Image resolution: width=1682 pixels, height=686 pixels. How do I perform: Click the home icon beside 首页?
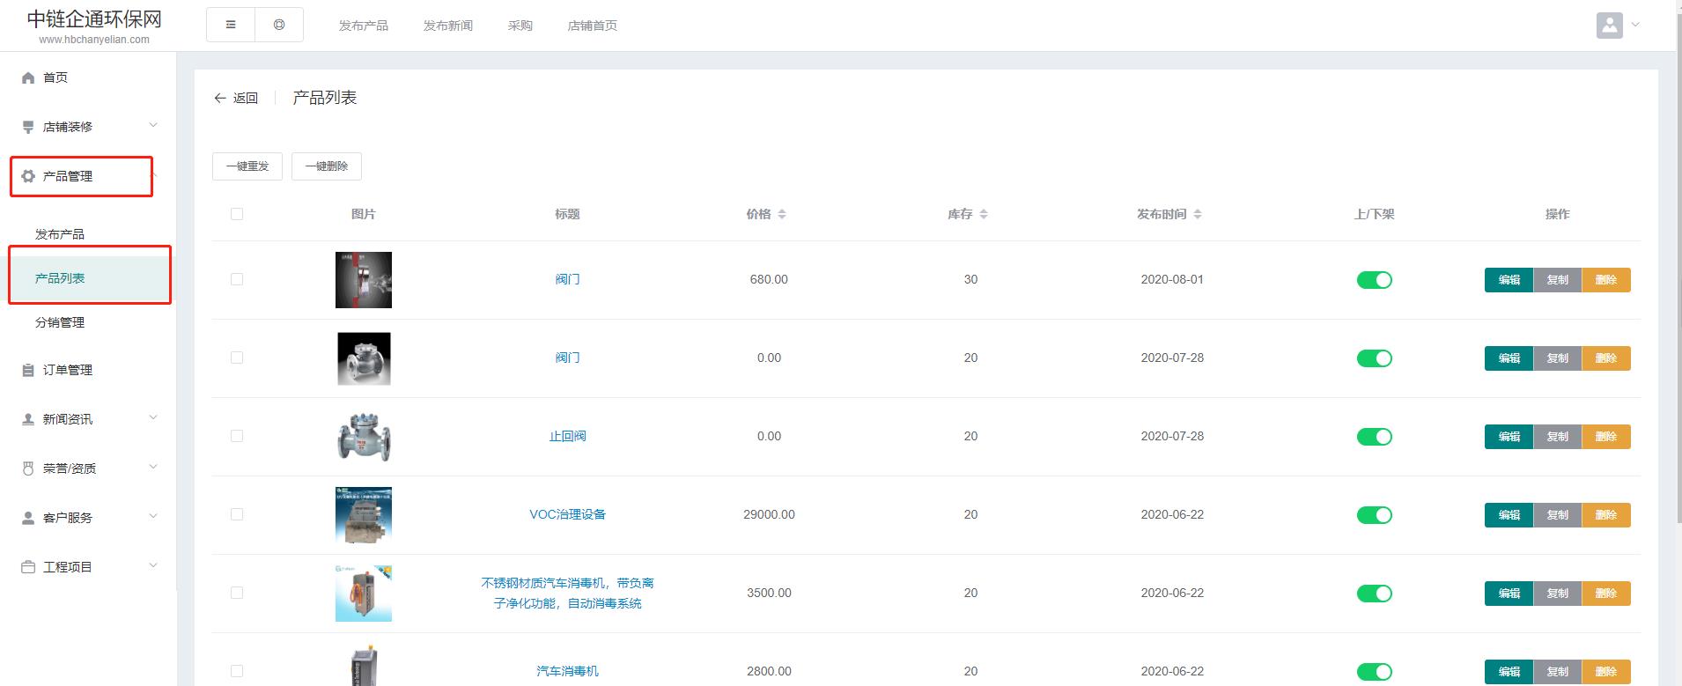tap(28, 77)
